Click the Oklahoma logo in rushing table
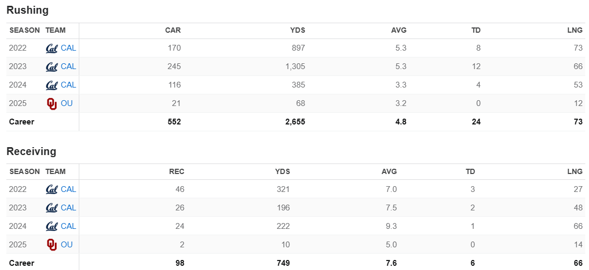This screenshot has width=589, height=270. pyautogui.click(x=52, y=104)
